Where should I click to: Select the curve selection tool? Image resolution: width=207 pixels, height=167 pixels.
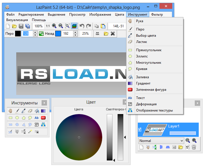(x=30, y=125)
